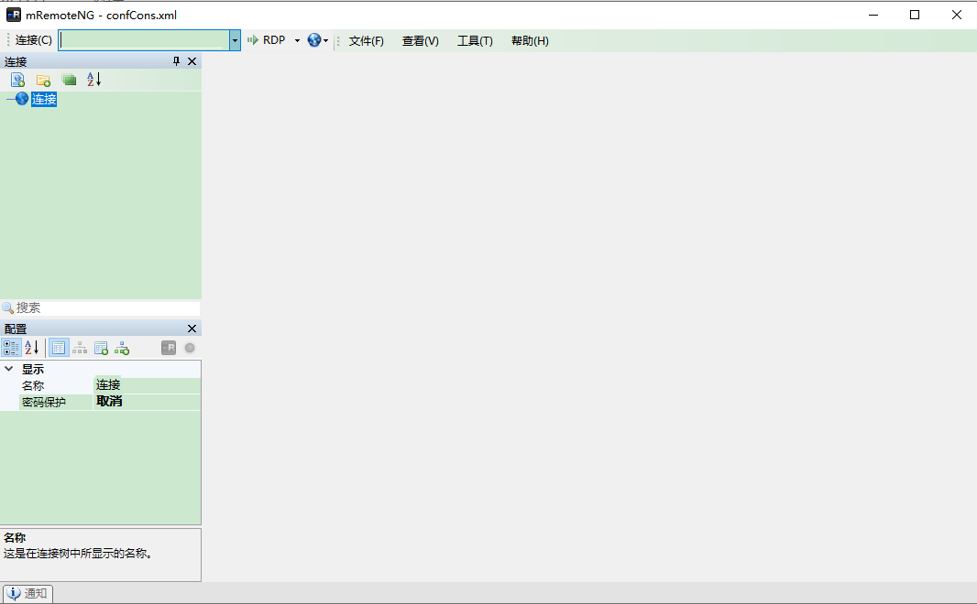Pin the 连接 panel with pushpin icon
Viewport: 977px width, 604px height.
pyautogui.click(x=176, y=61)
